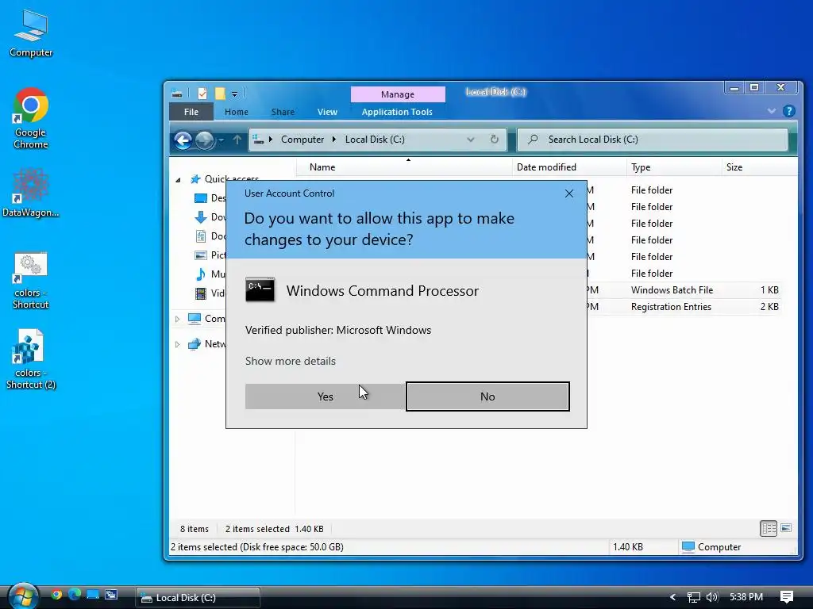Click Local Disk (C:) taskbar button
The image size is (813, 609).
[198, 598]
